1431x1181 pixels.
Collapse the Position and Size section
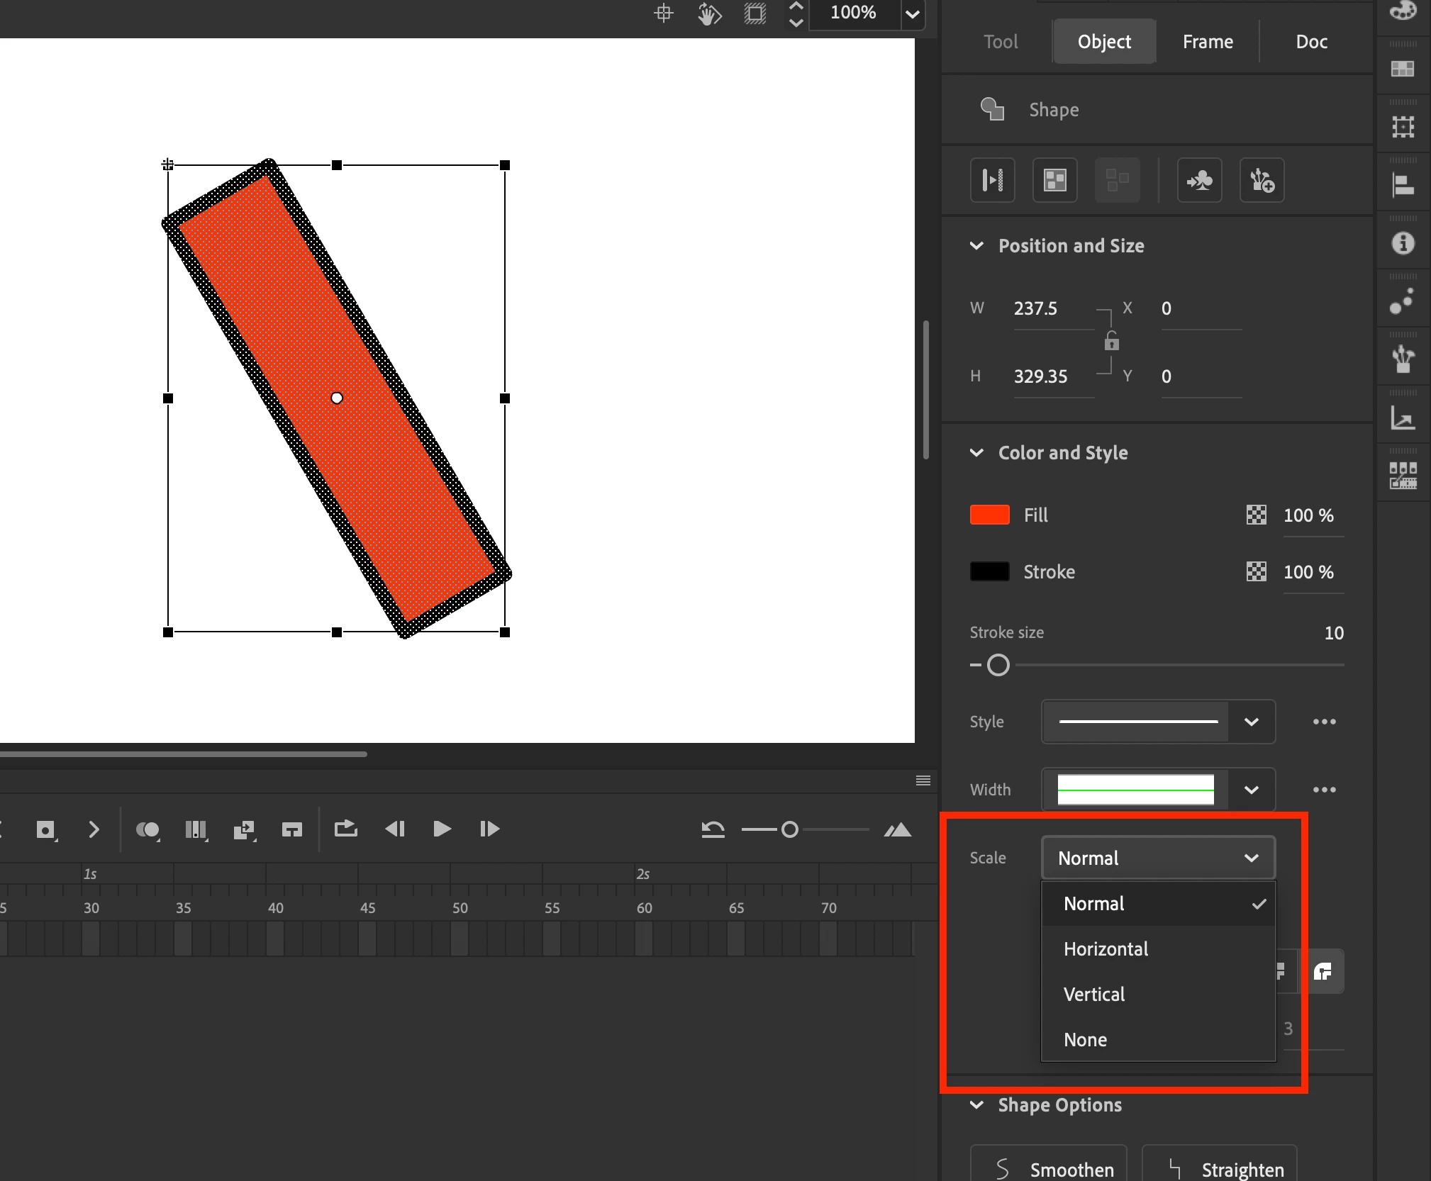(976, 246)
